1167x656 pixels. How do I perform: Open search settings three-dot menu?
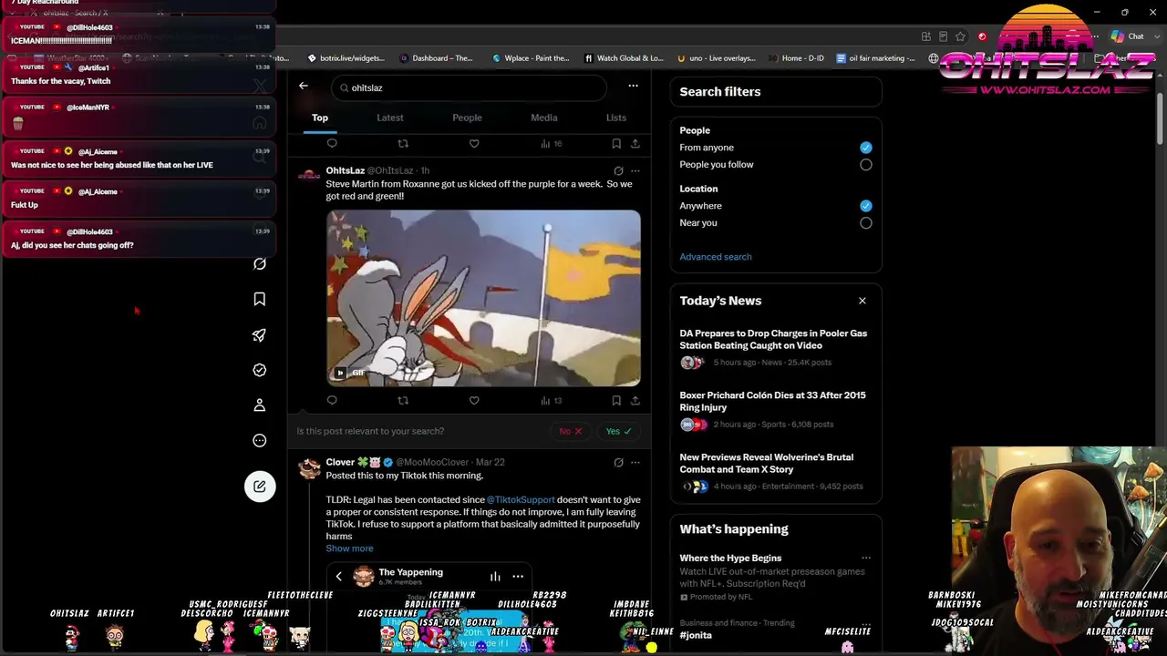pyautogui.click(x=633, y=87)
